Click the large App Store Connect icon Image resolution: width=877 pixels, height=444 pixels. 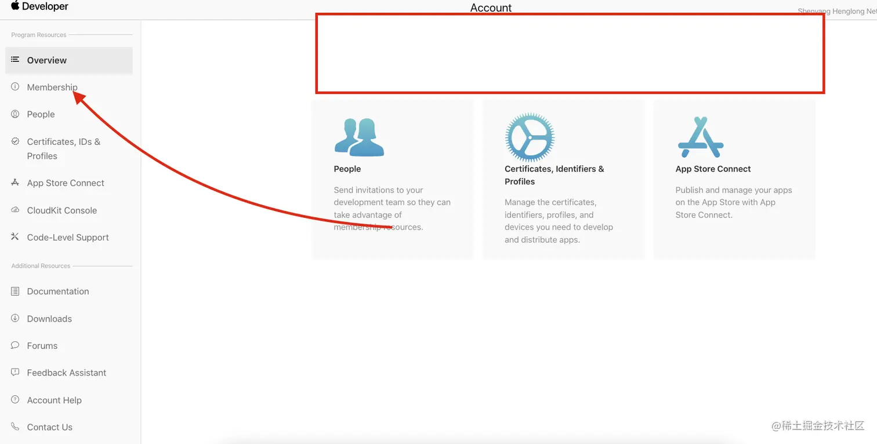[701, 137]
